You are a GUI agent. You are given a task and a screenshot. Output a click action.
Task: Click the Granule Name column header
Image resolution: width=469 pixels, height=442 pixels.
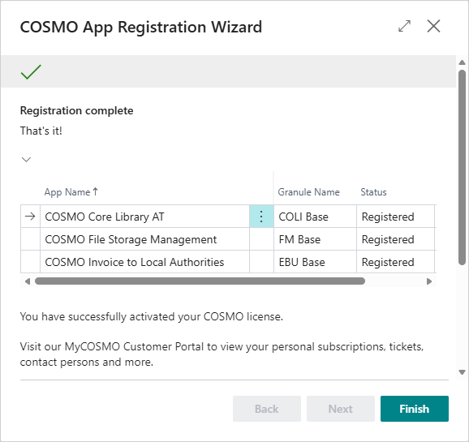point(308,192)
